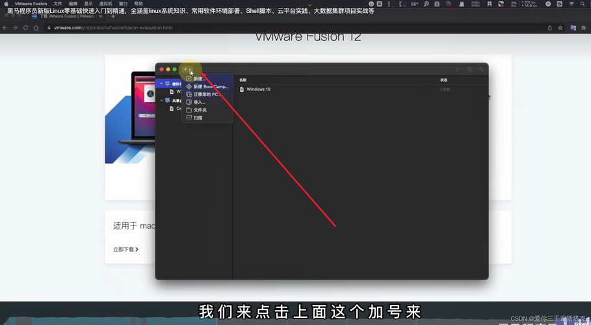591x325 pixels.
Task: Click the magnifier zoom icon in menu bar
Action: tap(427, 4)
